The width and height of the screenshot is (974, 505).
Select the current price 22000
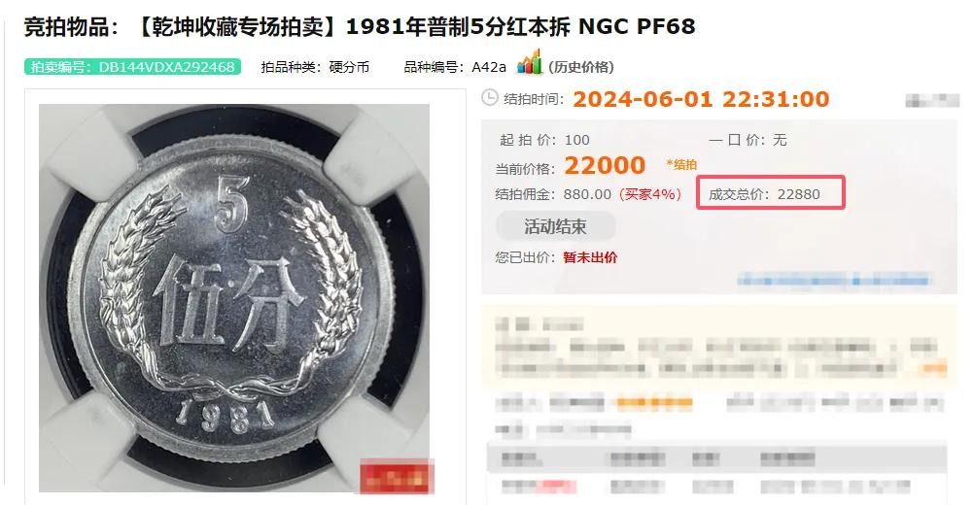click(605, 165)
